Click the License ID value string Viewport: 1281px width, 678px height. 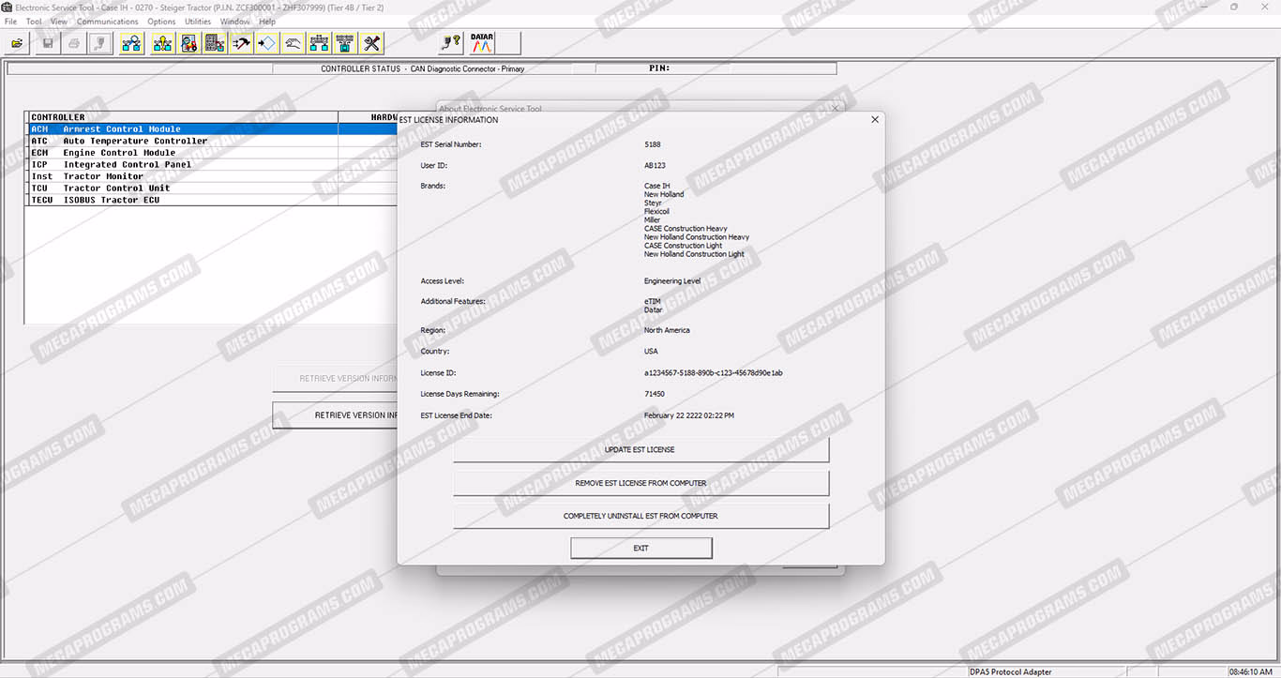pyautogui.click(x=714, y=373)
